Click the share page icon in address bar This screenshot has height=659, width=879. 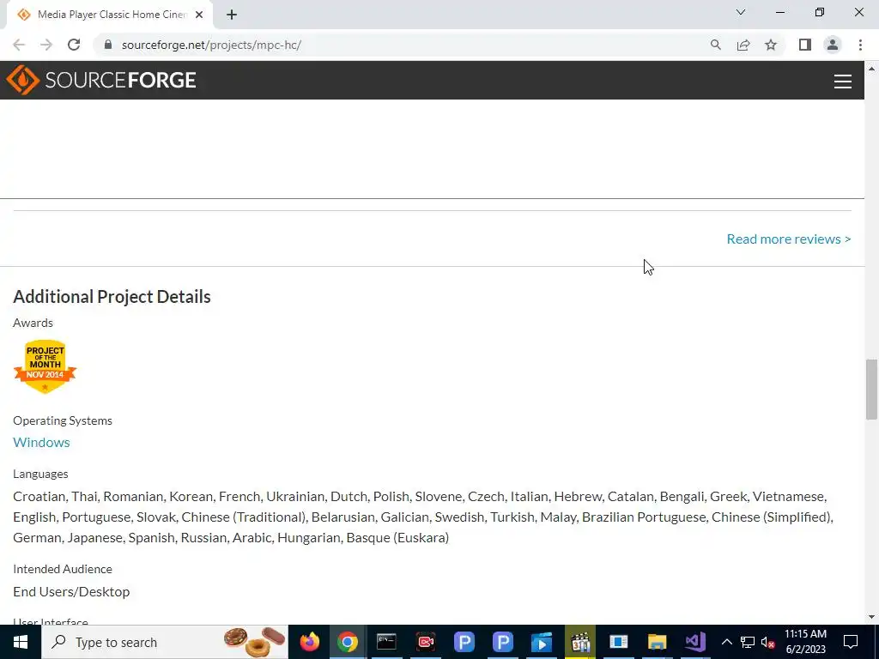pyautogui.click(x=743, y=45)
